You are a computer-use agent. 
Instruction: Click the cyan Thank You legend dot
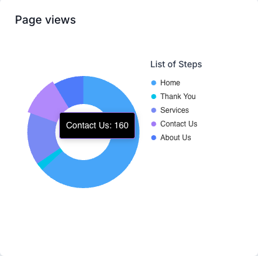(x=154, y=97)
